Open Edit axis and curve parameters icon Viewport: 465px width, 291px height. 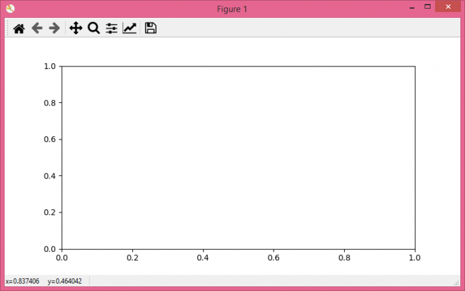click(130, 28)
